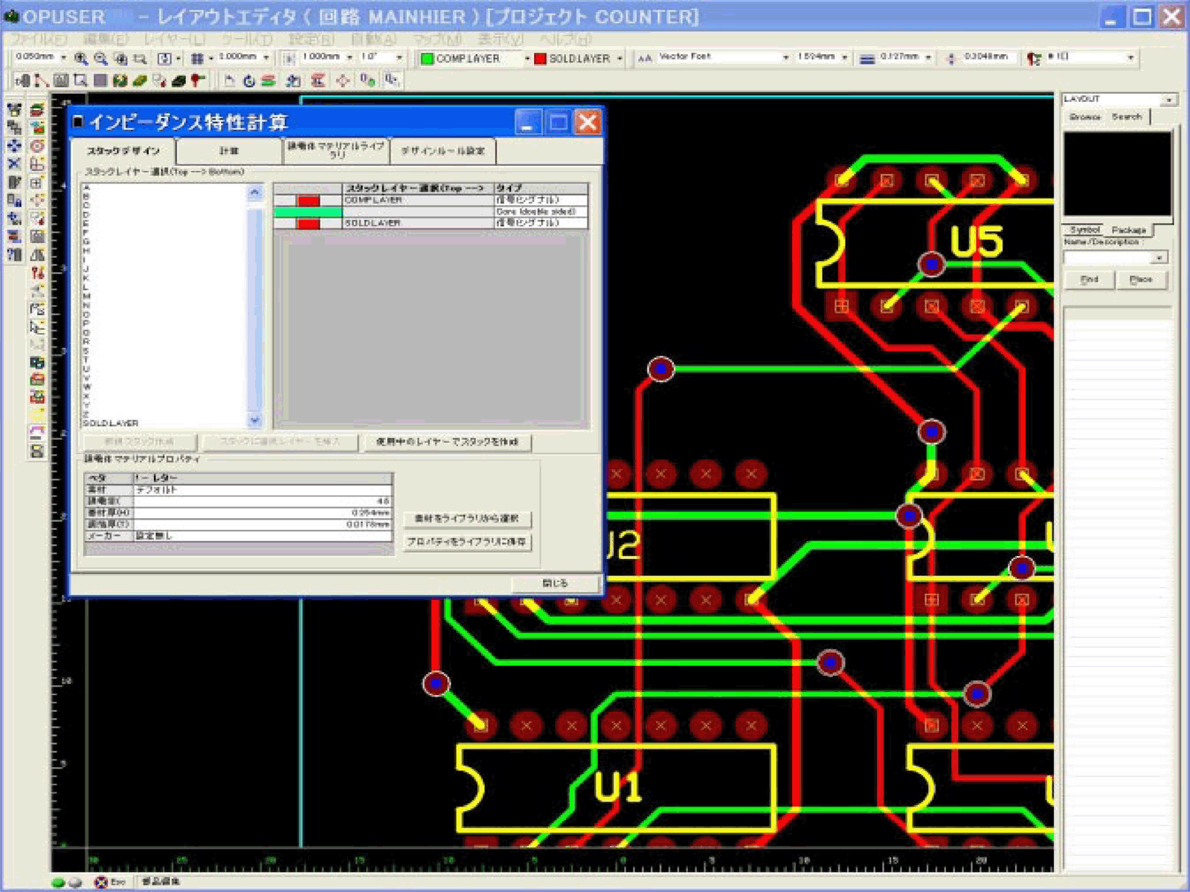Expand the Vector Font dropdown
Viewport: 1190px width, 892px height.
pyautogui.click(x=785, y=57)
